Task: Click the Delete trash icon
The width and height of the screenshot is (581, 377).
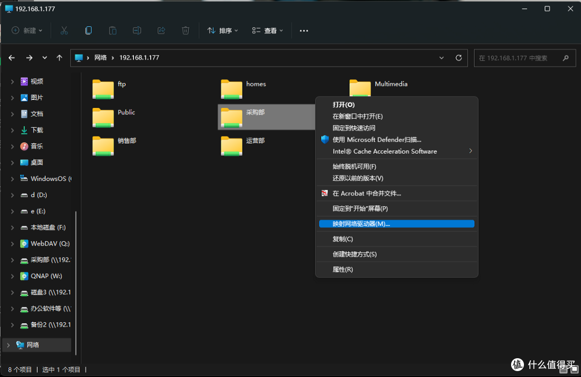Action: coord(186,31)
